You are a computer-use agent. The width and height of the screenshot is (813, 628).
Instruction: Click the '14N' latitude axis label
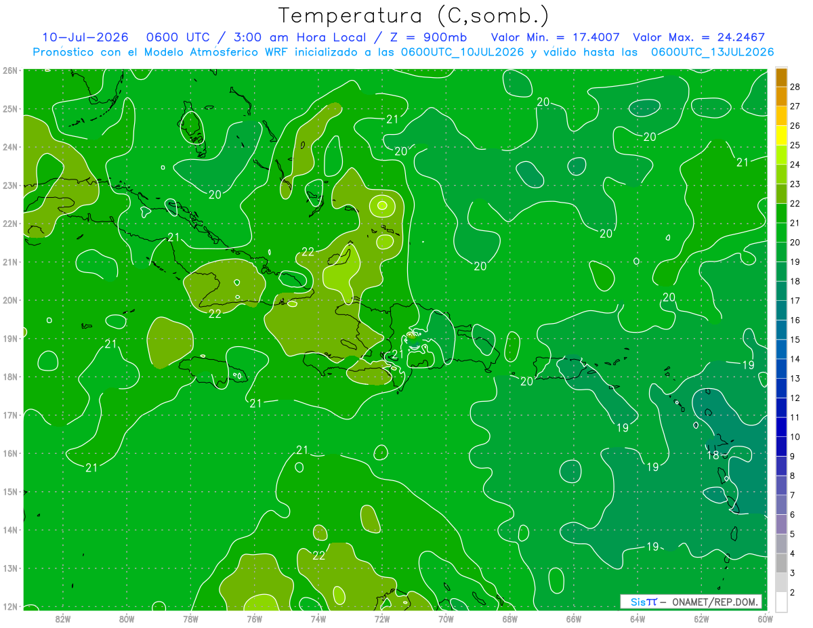10,530
